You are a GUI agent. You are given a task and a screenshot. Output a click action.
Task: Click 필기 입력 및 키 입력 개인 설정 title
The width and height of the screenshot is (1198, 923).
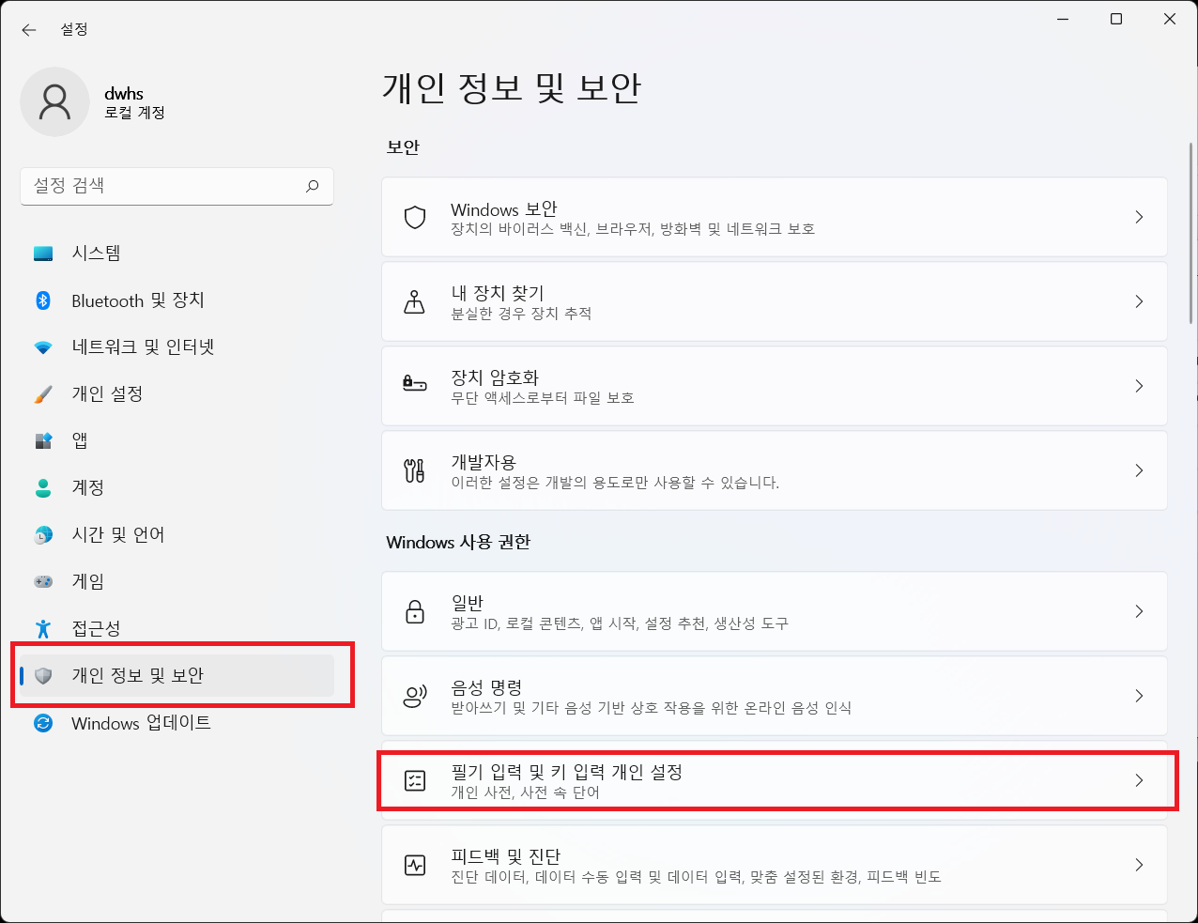(567, 772)
